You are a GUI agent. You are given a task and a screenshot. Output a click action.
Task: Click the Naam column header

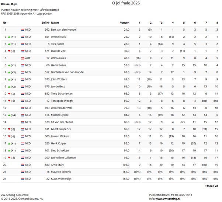click(x=55, y=23)
